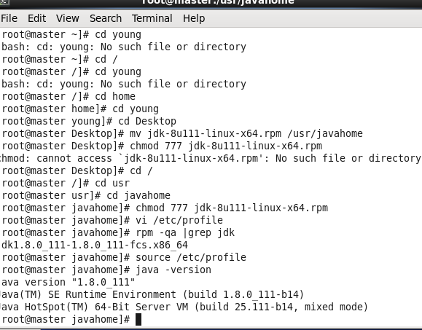This screenshot has height=330, width=422.
Task: Click the first 'cd young' command line
Action: 71,34
